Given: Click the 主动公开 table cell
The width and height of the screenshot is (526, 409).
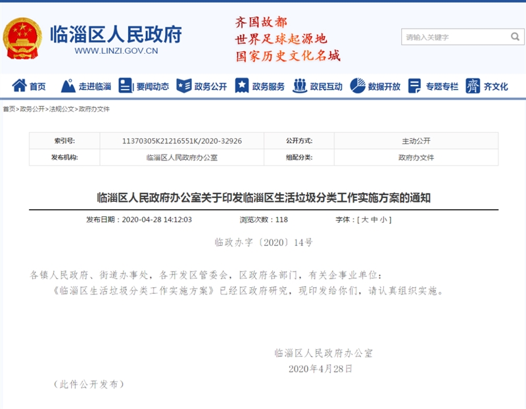Looking at the screenshot, I should [x=416, y=141].
